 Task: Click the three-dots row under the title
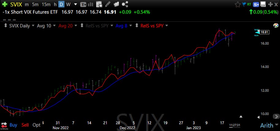click(9, 19)
